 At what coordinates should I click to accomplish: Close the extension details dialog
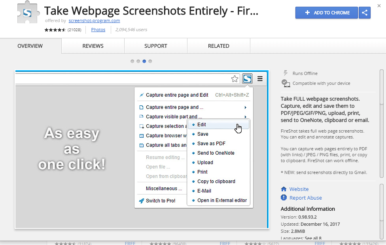pyautogui.click(x=379, y=6)
